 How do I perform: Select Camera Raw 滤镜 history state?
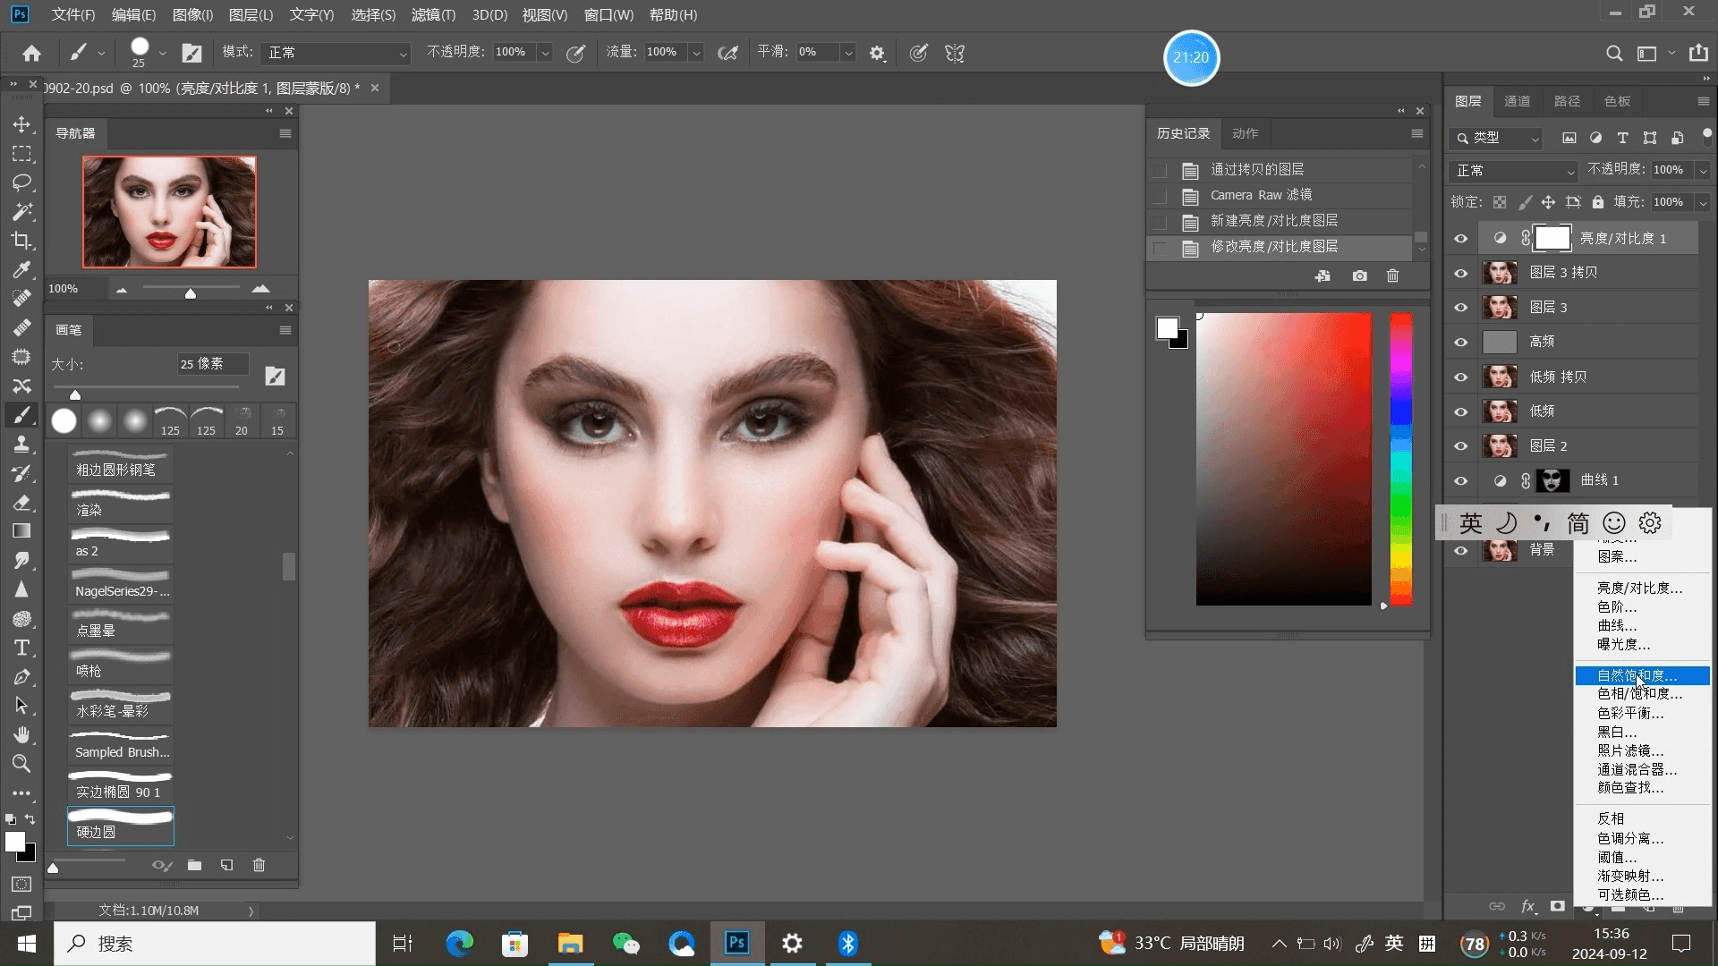click(1261, 195)
